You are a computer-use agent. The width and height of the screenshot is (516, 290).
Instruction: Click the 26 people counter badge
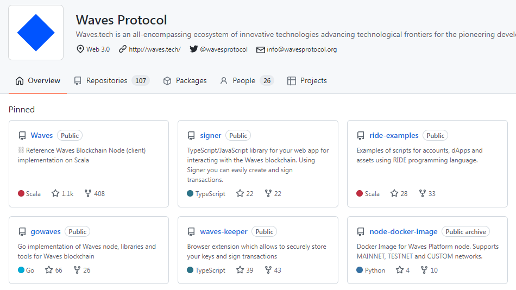(267, 81)
